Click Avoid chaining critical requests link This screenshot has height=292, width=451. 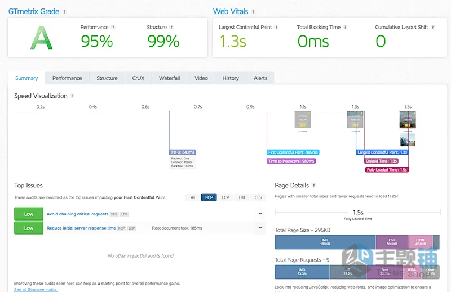77,214
